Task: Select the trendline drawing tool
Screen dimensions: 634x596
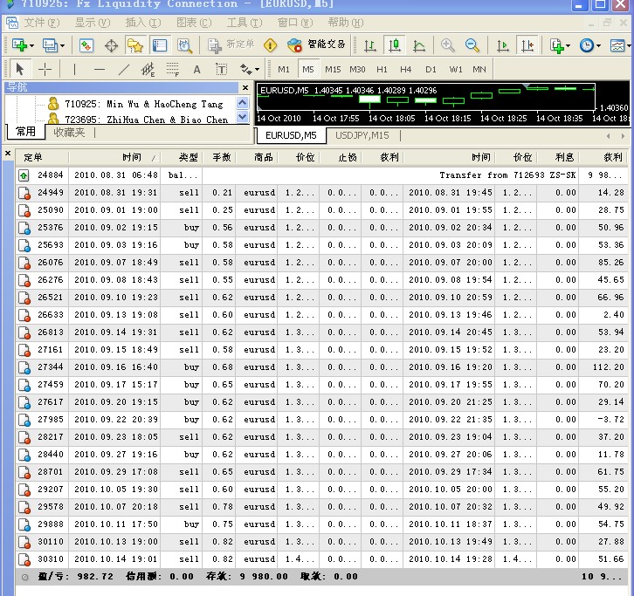Action: pos(124,70)
